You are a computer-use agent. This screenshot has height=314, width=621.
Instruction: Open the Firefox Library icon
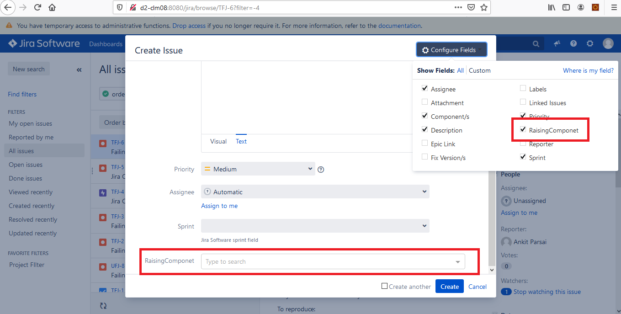(552, 7)
